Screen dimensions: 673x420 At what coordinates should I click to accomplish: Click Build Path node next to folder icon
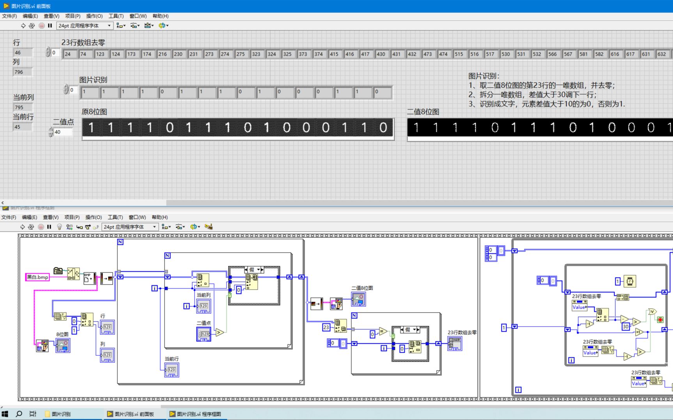[x=73, y=274]
